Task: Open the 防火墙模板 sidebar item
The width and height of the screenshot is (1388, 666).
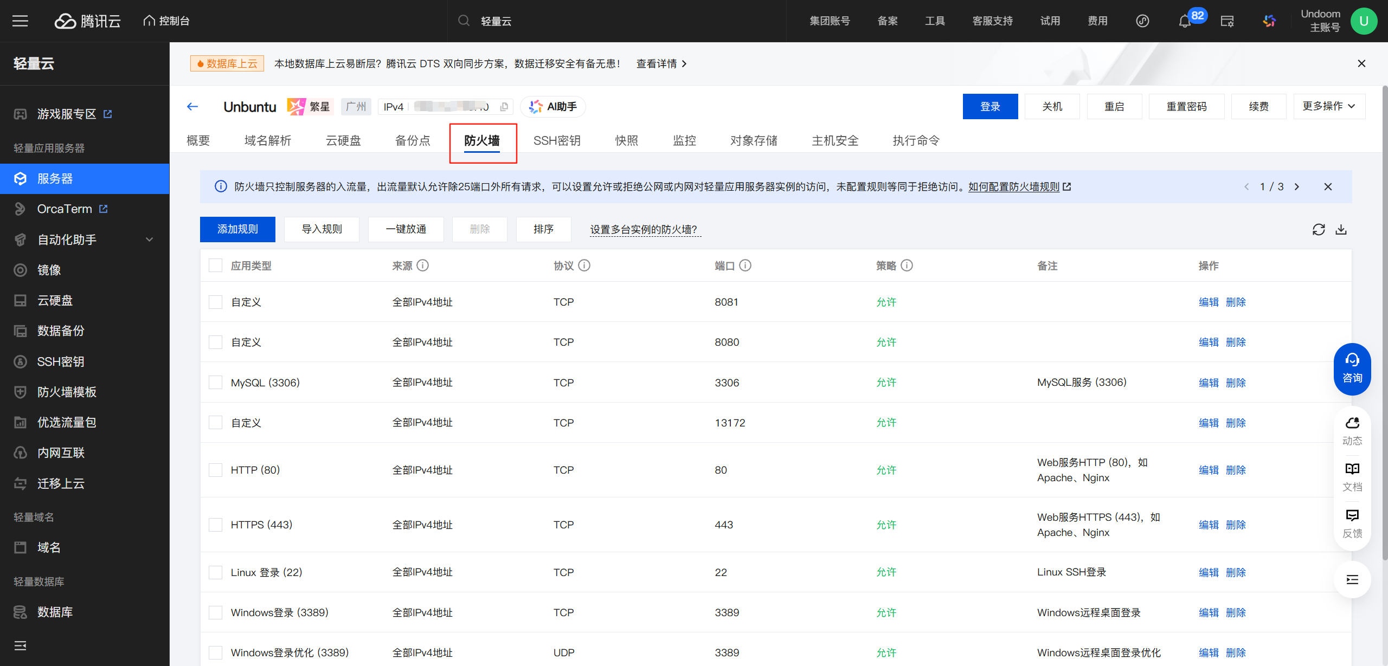Action: click(x=67, y=392)
